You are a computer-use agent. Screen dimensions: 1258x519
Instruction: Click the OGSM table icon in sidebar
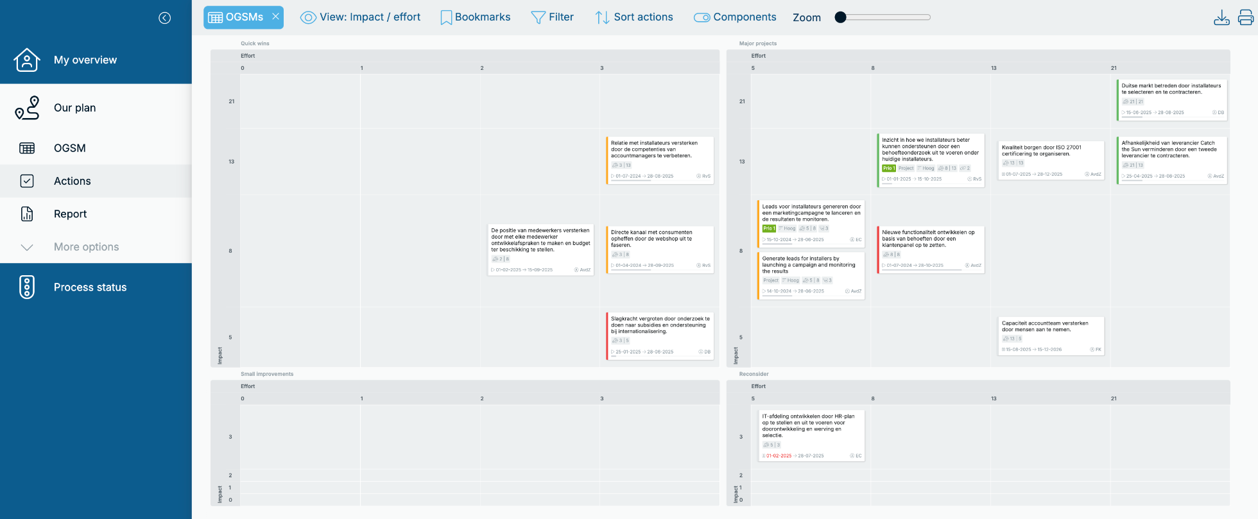coord(27,148)
